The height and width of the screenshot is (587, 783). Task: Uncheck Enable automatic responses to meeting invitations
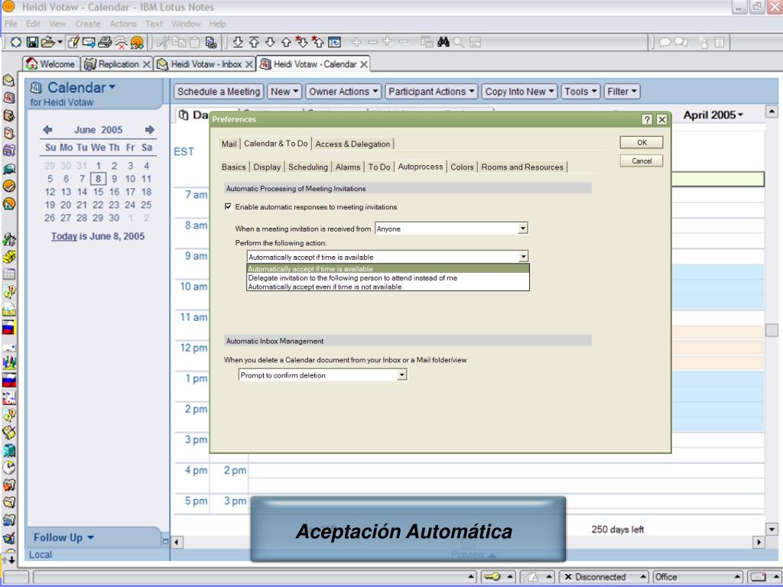[228, 206]
